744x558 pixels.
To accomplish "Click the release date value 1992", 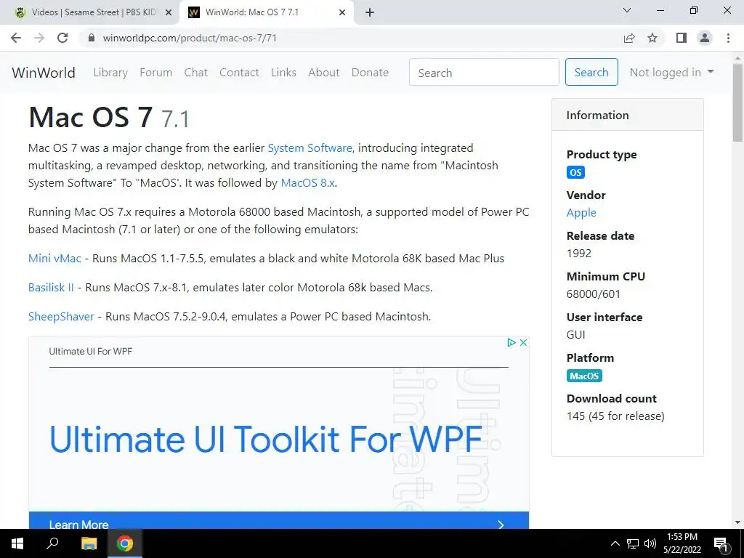I will [x=579, y=254].
